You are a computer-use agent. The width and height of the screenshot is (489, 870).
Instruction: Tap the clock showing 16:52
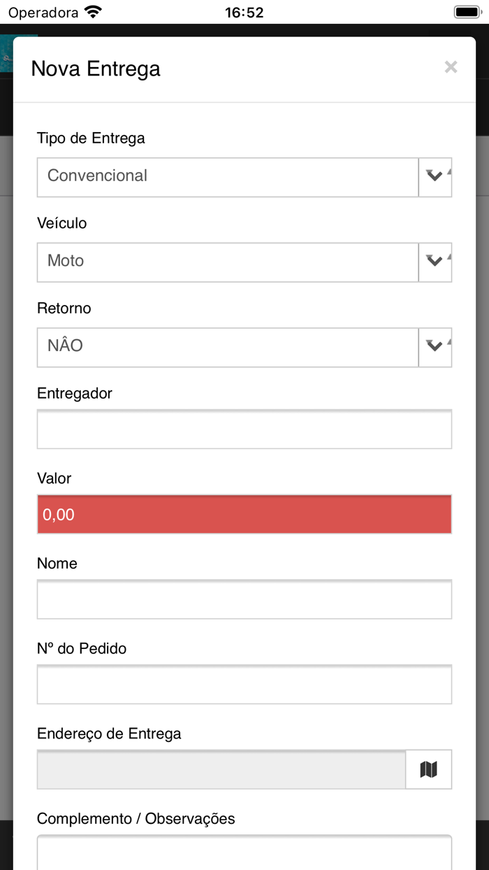pyautogui.click(x=244, y=11)
